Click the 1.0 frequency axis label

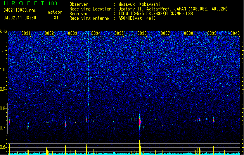[3, 70]
